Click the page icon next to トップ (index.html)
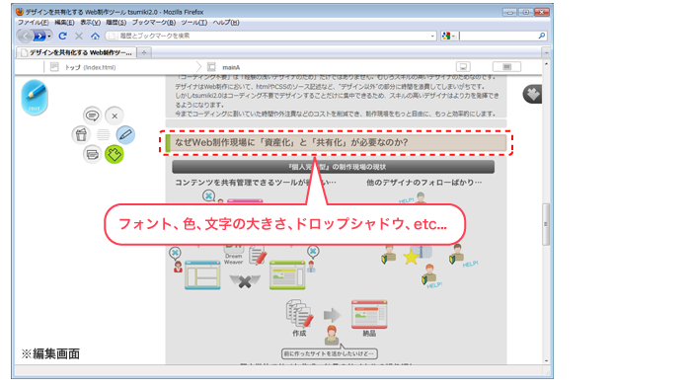Viewport: 691px width, 387px height. tap(54, 67)
